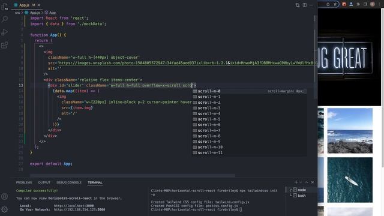Click the src breadcrumb
The image size is (384, 216).
(x=17, y=13)
